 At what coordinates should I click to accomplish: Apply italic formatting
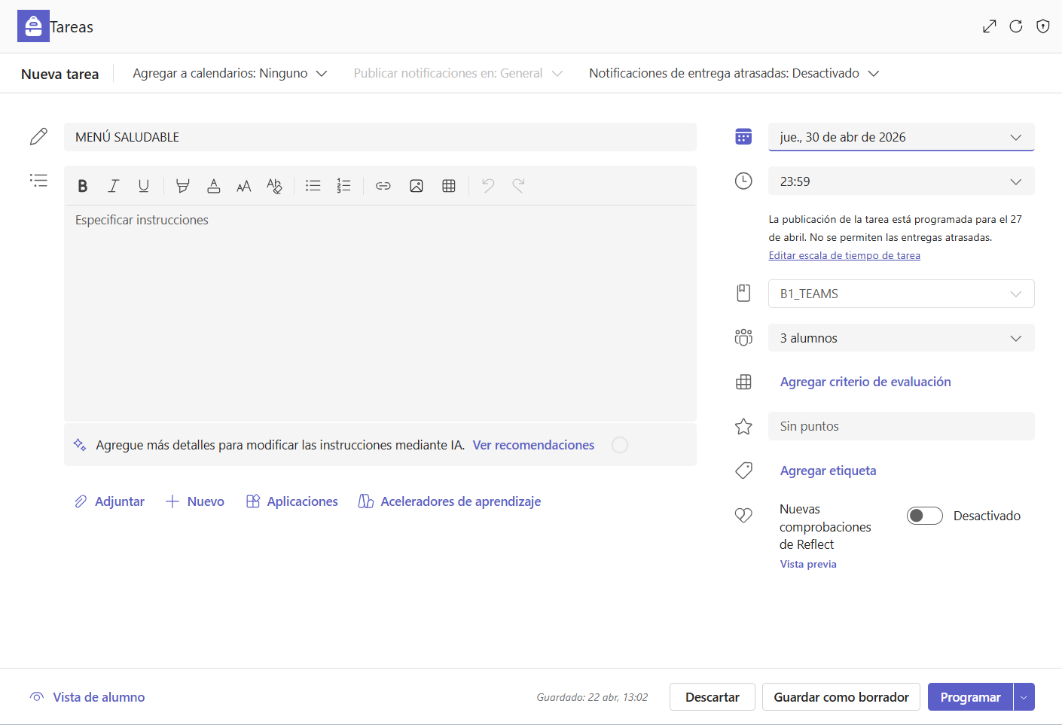point(114,186)
